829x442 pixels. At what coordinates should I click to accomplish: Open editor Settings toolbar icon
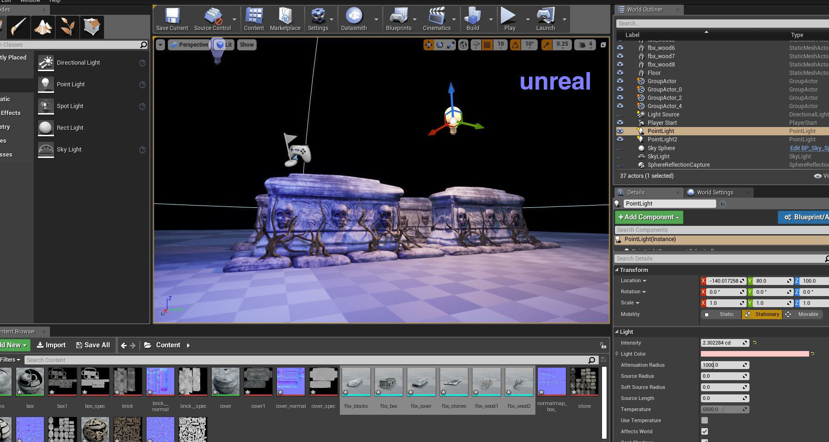(318, 19)
